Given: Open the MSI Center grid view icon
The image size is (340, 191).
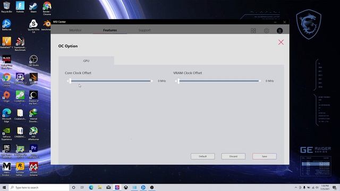Looking at the screenshot, I should (253, 31).
